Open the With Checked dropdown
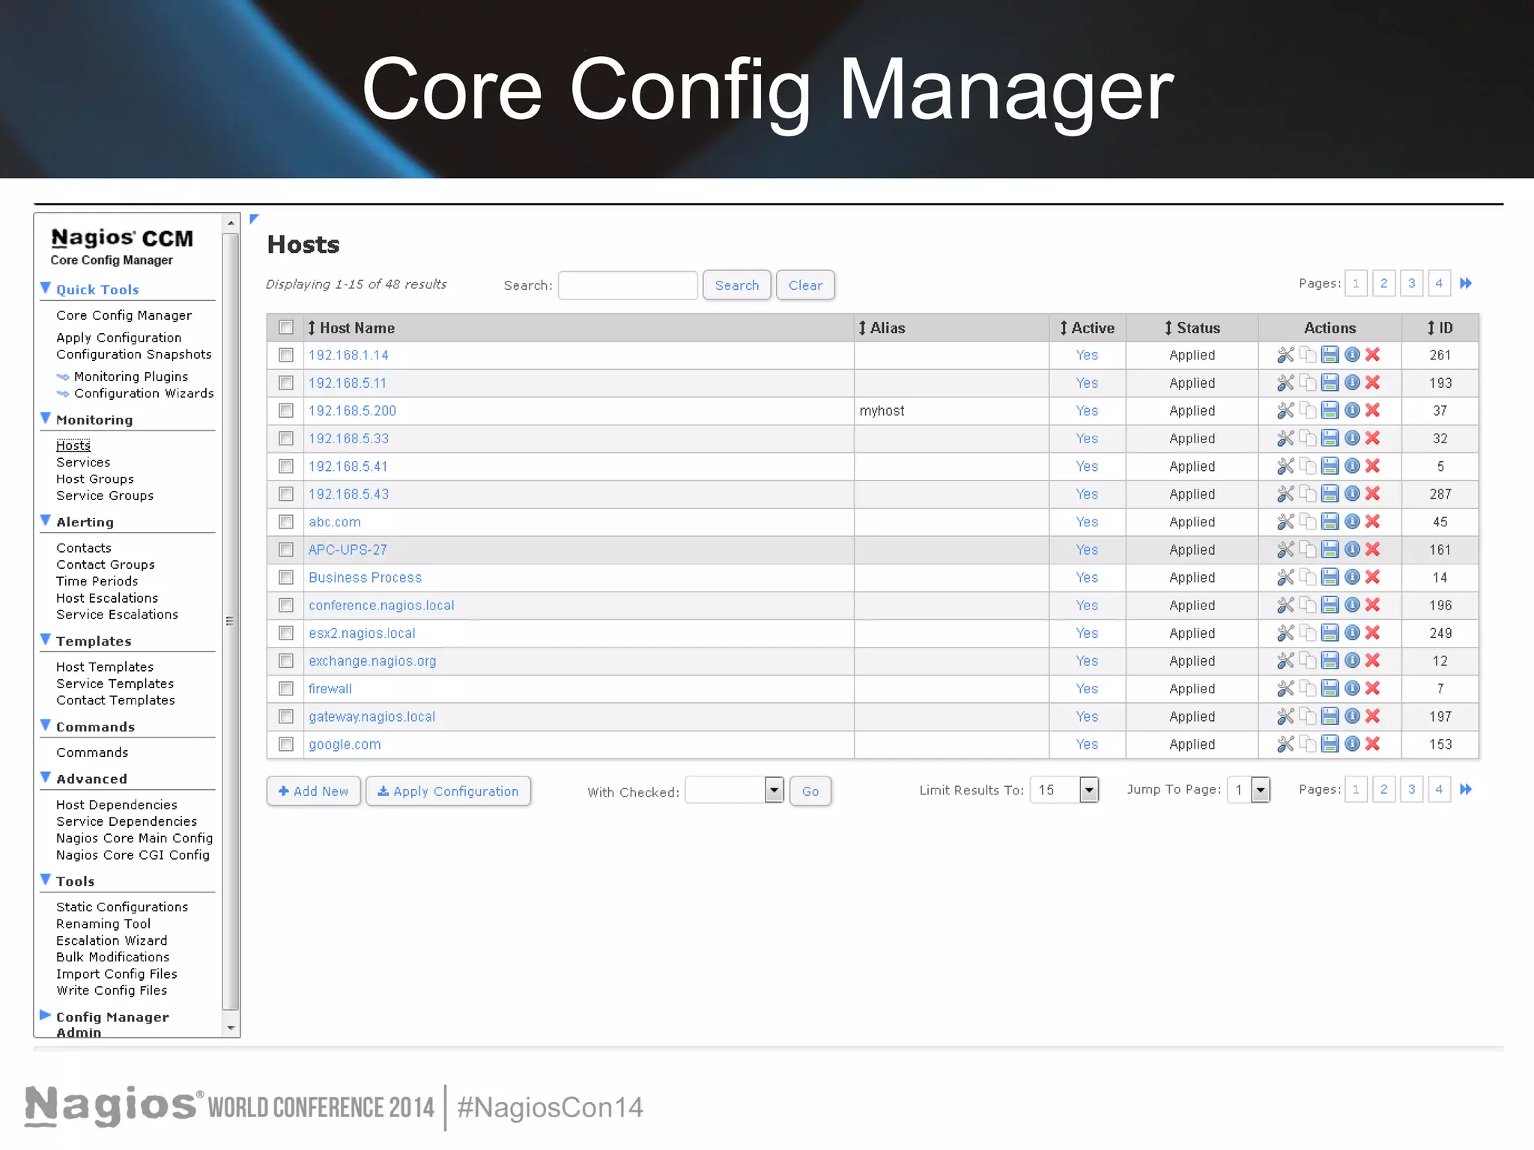This screenshot has width=1534, height=1150. 734,790
